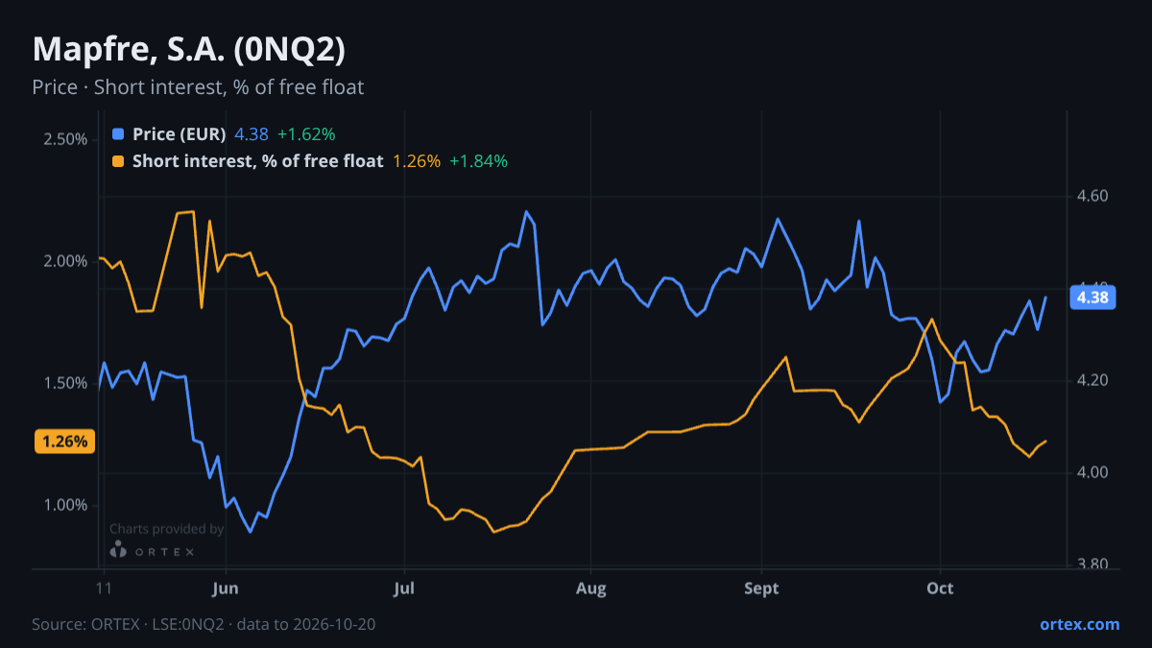Click the 11 date axis label
This screenshot has height=648, width=1152.
[104, 588]
